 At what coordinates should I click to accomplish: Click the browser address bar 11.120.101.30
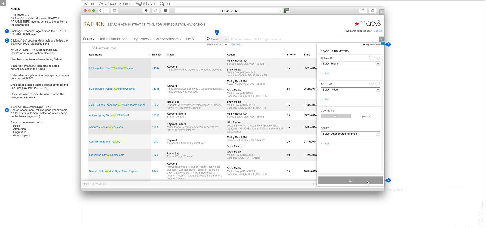click(x=229, y=11)
